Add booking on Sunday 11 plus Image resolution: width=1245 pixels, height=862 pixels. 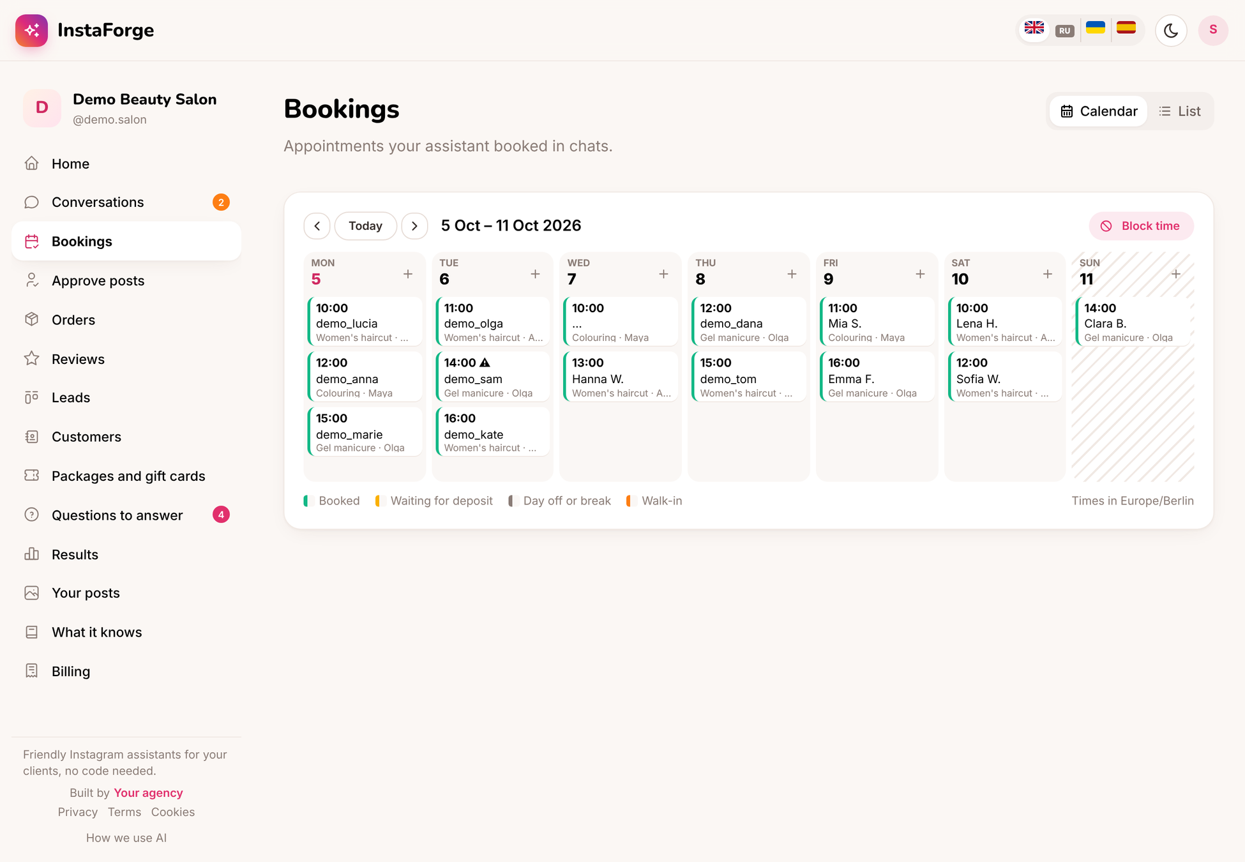pyautogui.click(x=1176, y=275)
